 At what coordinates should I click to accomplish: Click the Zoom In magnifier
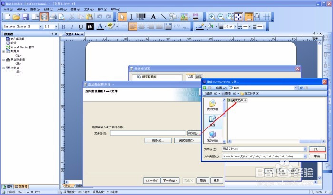point(212,17)
